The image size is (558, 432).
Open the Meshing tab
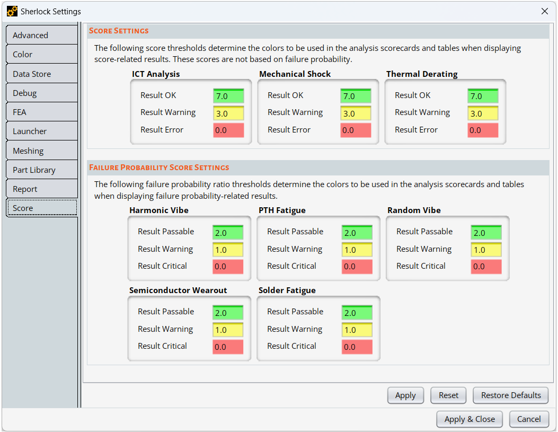(x=41, y=151)
